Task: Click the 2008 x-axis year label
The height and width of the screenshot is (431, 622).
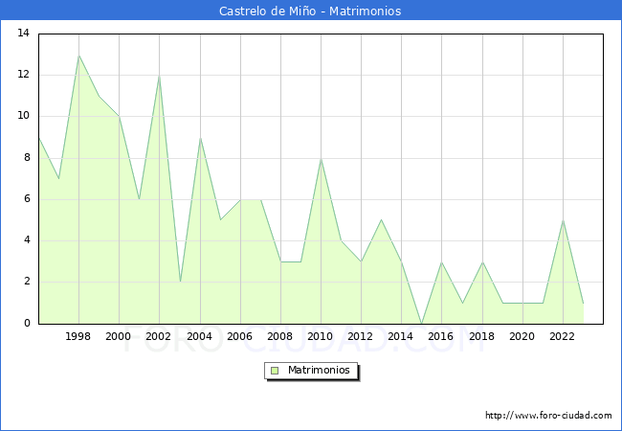Action: (279, 336)
